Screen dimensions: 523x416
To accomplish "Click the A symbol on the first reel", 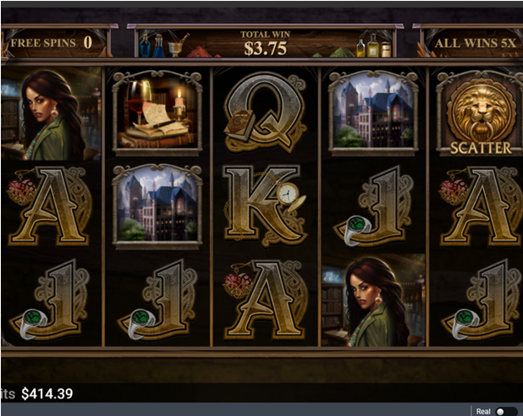I will click(x=50, y=206).
